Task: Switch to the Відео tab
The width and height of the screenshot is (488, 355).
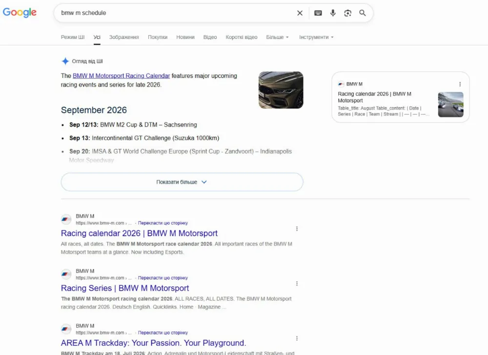Action: point(210,37)
